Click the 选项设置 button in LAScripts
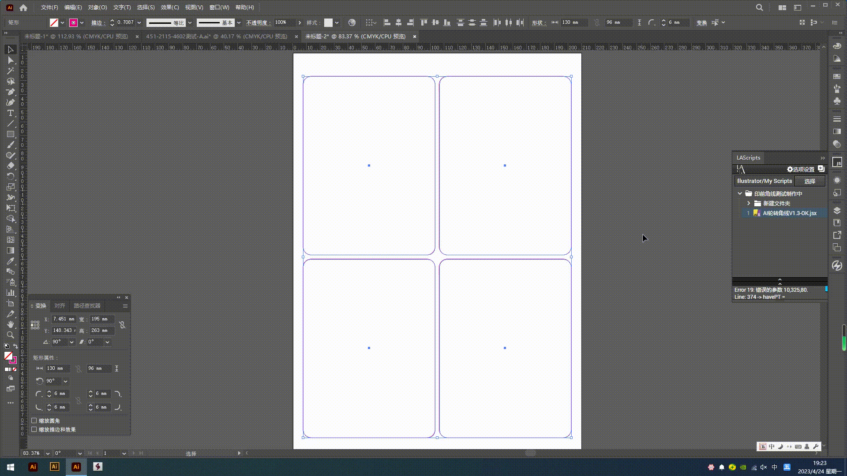847x476 pixels. pyautogui.click(x=801, y=169)
